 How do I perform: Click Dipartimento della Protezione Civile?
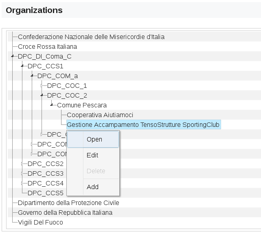(x=68, y=203)
